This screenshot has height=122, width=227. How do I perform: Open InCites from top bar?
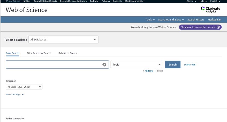click(27, 1)
